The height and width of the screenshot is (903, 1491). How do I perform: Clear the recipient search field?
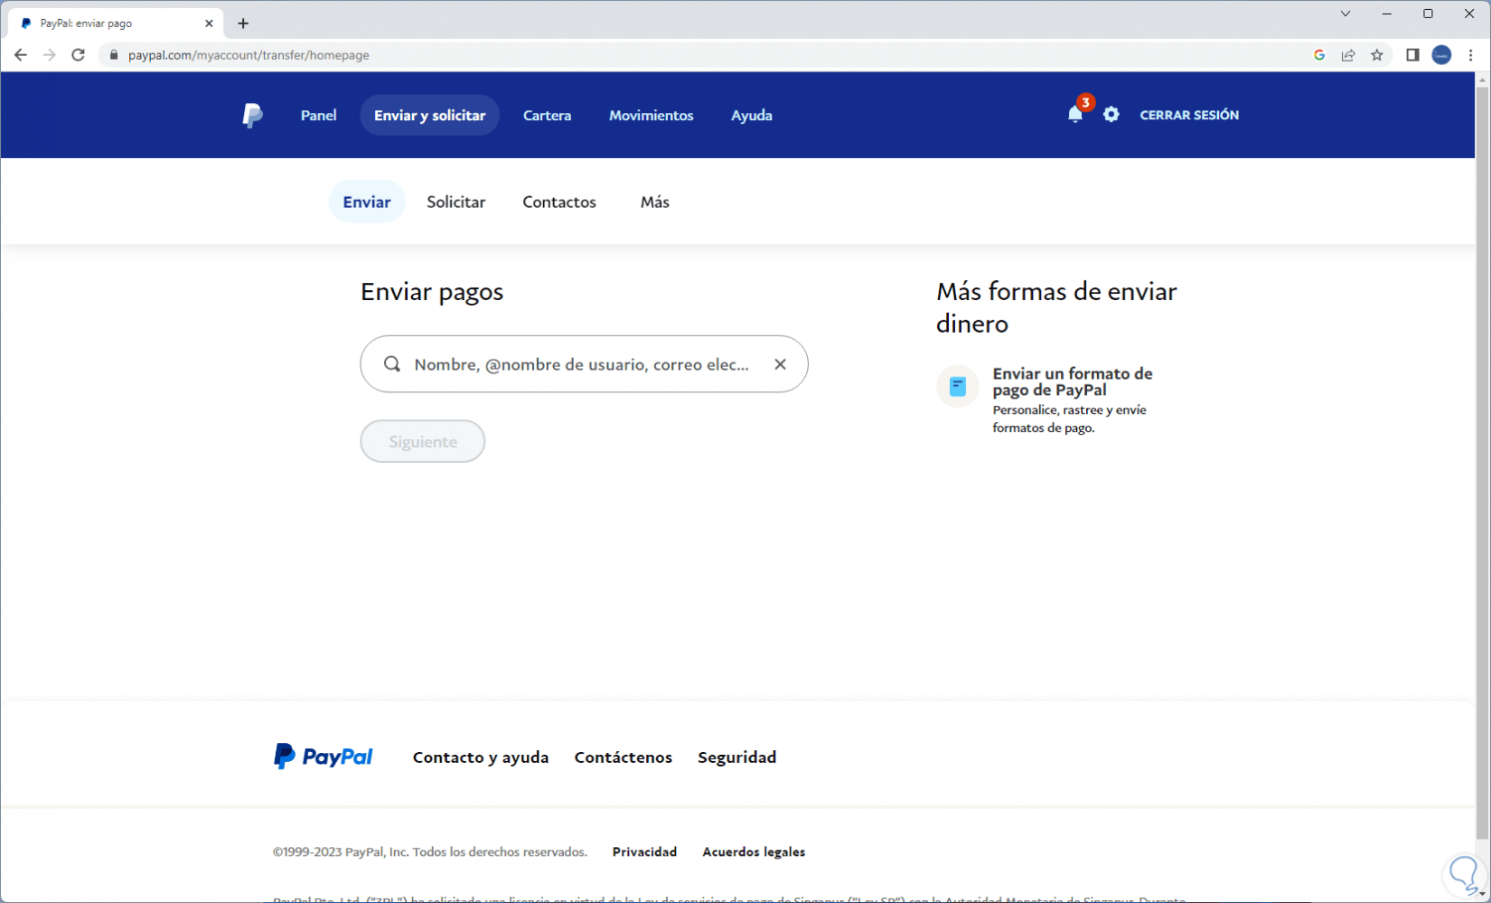pyautogui.click(x=780, y=363)
